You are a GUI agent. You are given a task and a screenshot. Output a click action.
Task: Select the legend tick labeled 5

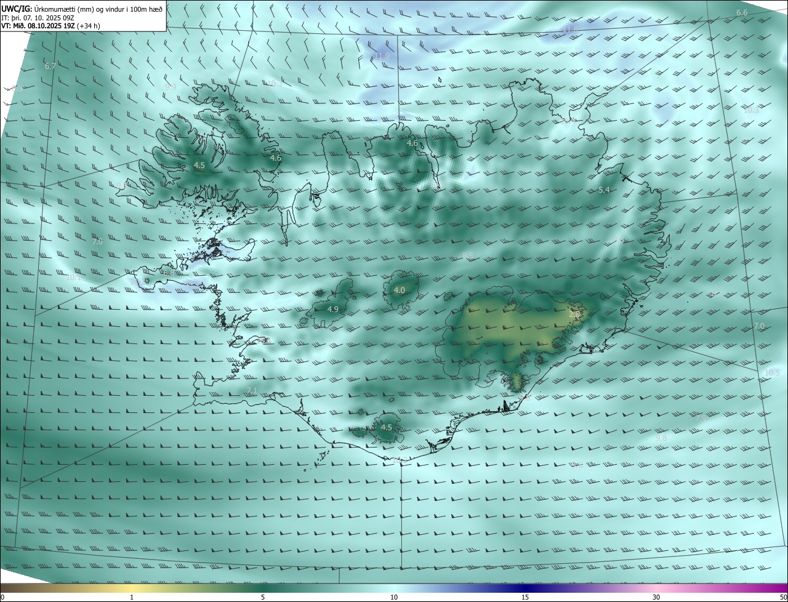click(x=263, y=597)
